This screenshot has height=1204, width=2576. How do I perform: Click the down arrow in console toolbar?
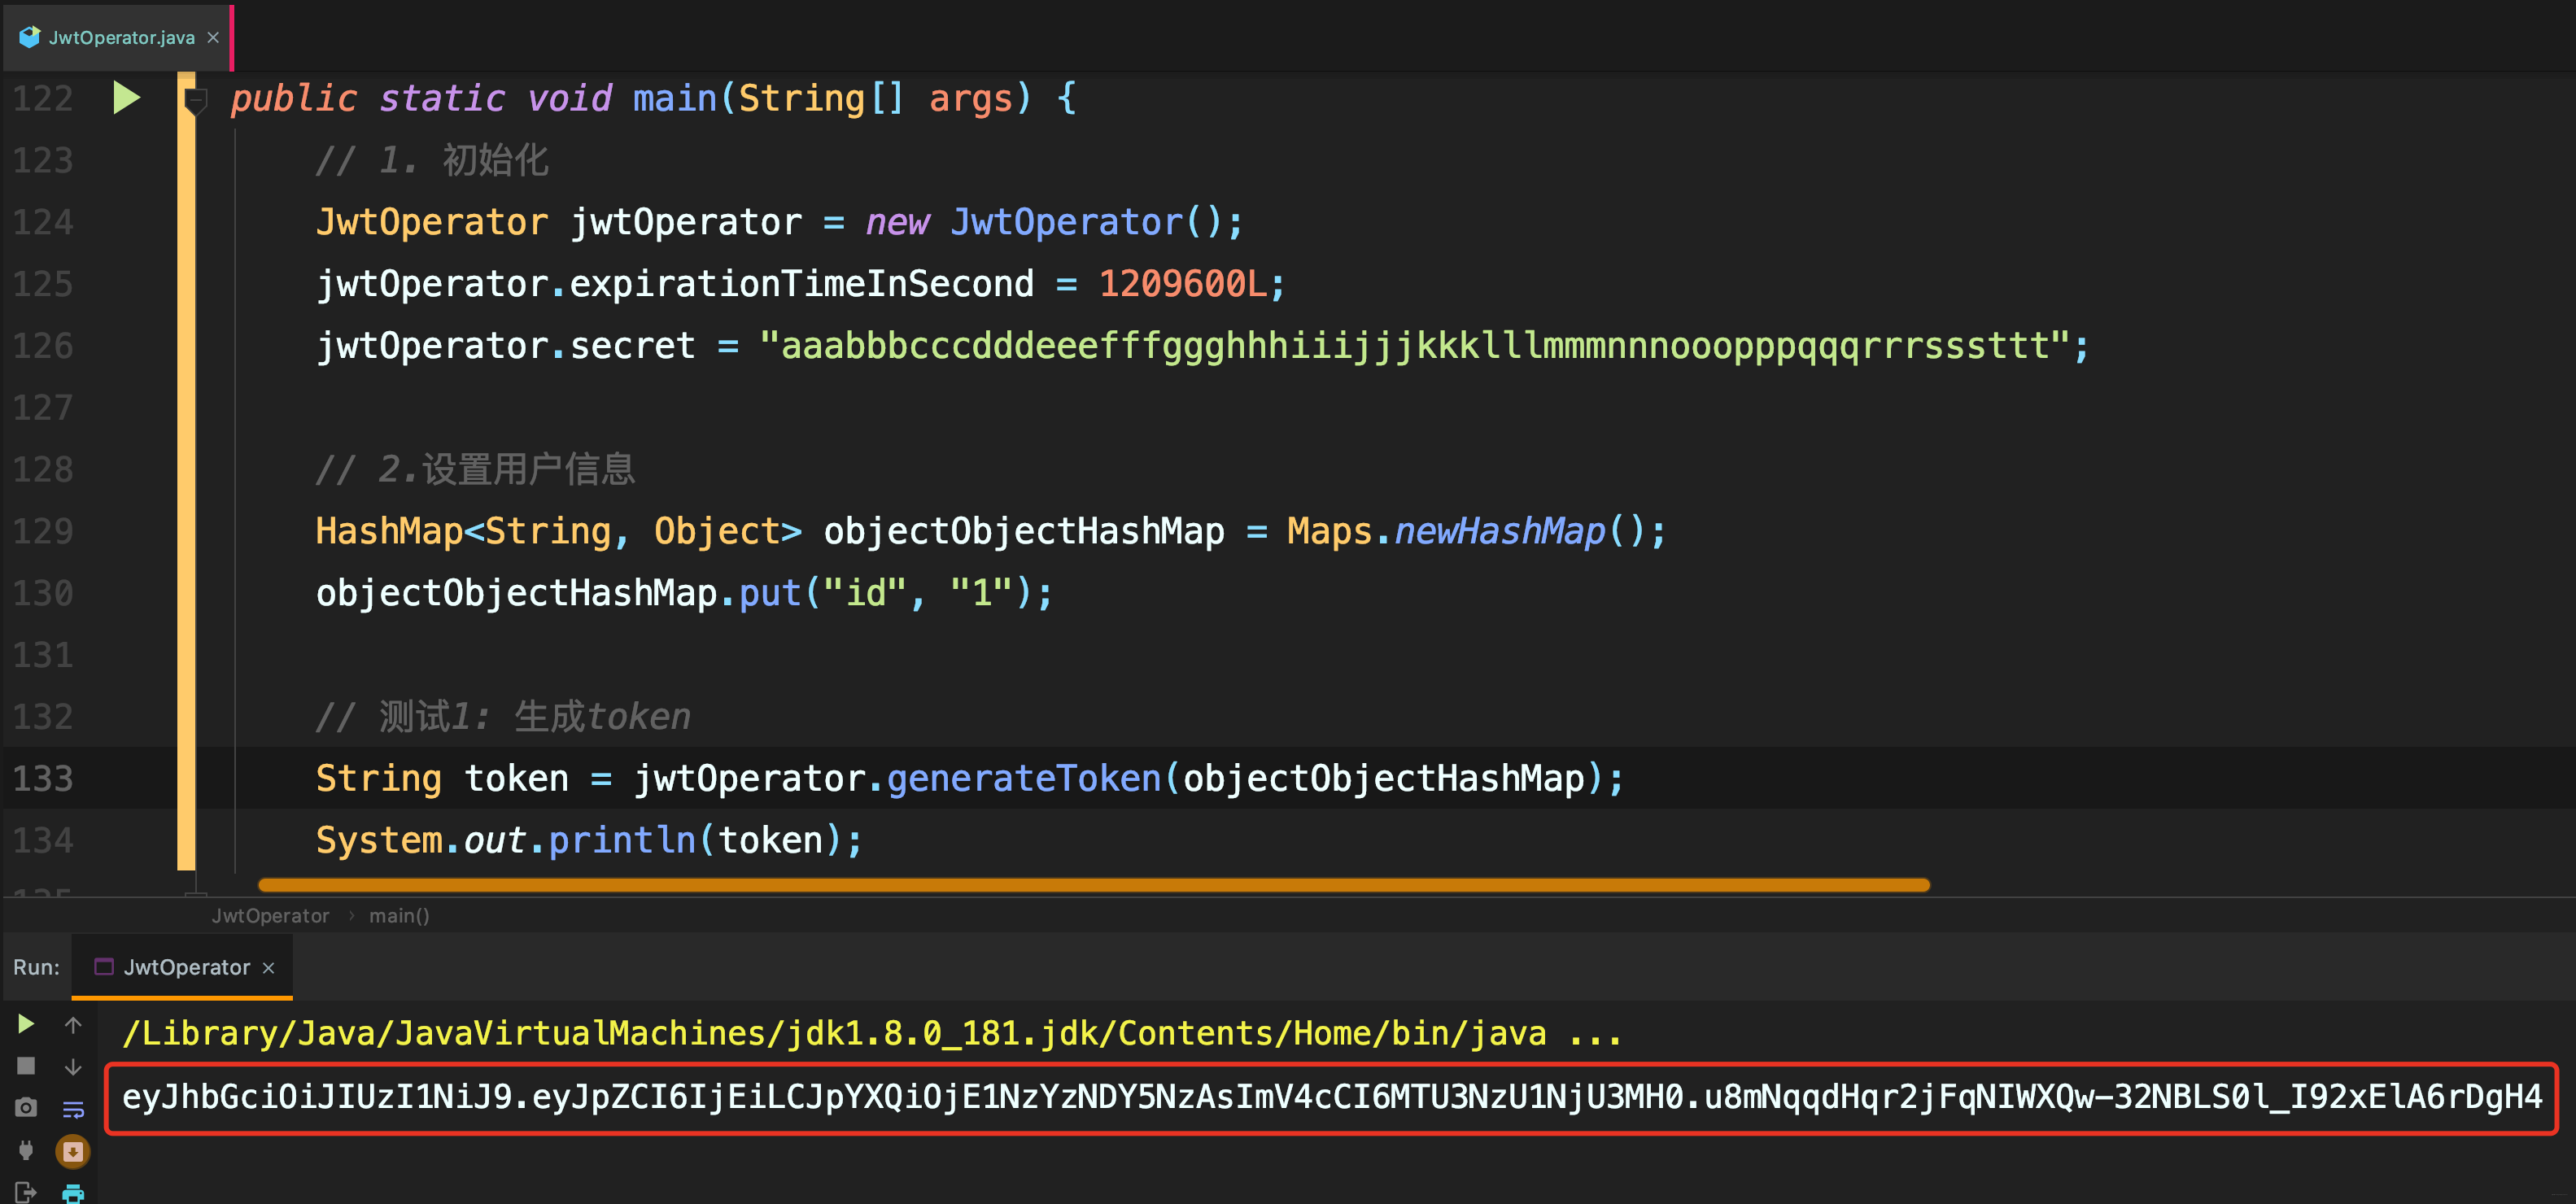[x=73, y=1067]
